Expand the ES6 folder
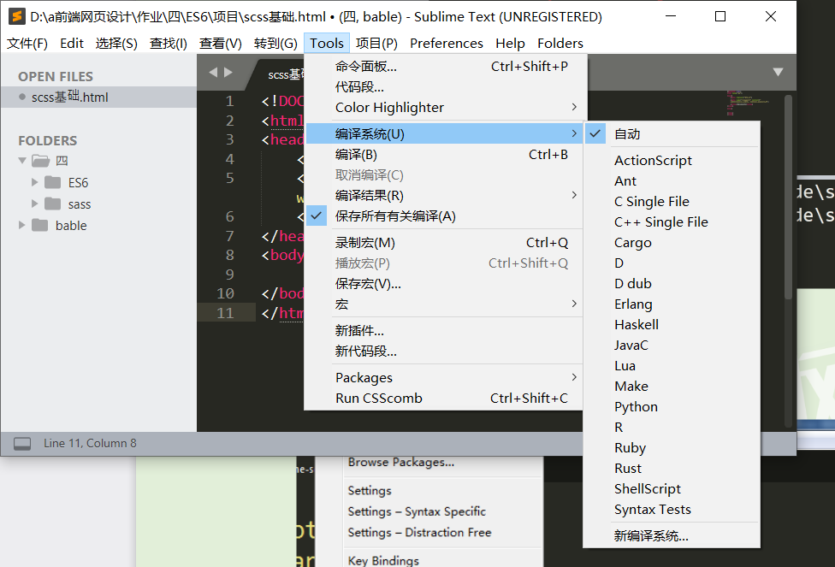The height and width of the screenshot is (567, 835). coord(34,182)
